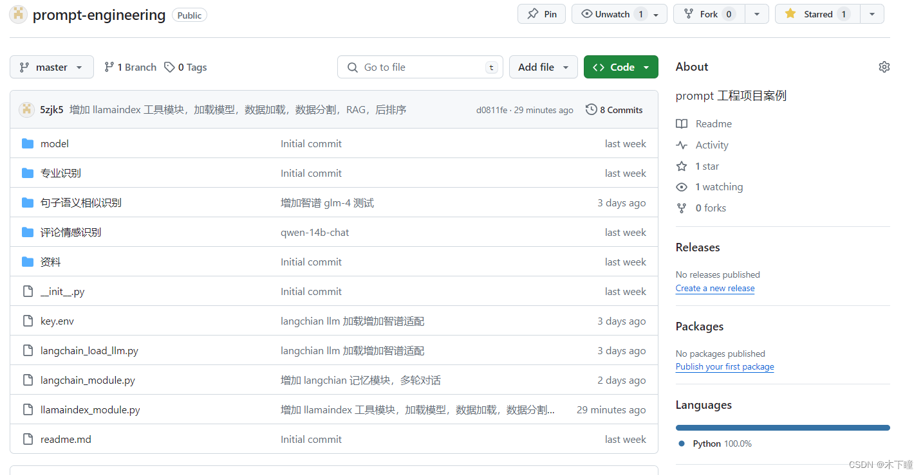Open the Unwatch notifications dropdown

click(x=619, y=14)
